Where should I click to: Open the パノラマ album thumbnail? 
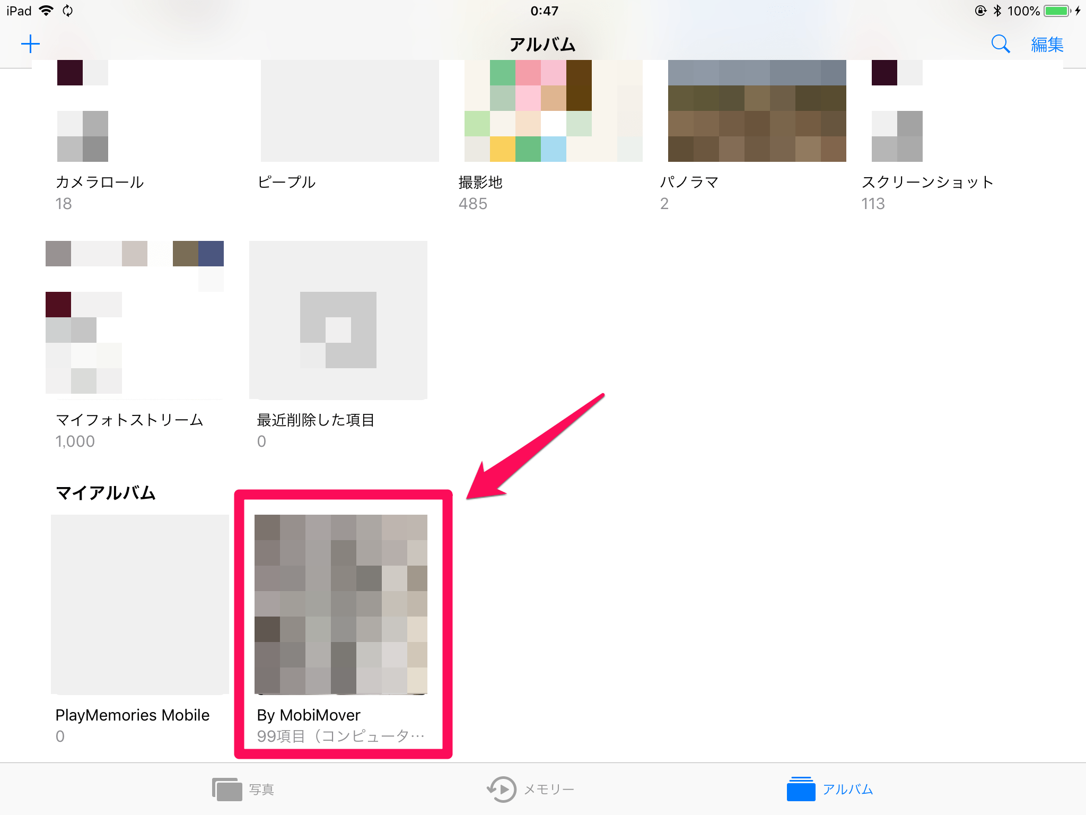[757, 111]
